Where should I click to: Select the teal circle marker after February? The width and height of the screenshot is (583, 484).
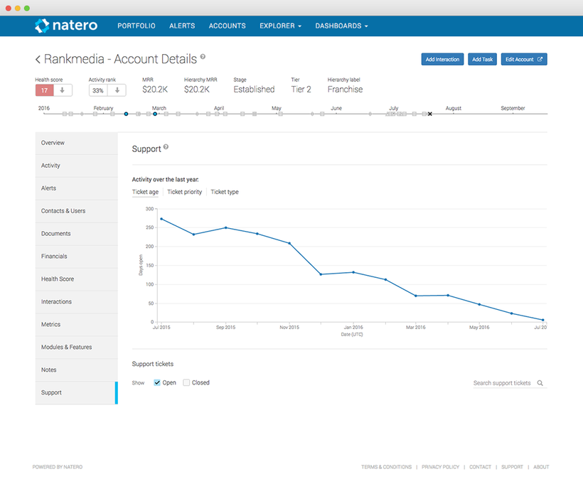[x=126, y=114]
